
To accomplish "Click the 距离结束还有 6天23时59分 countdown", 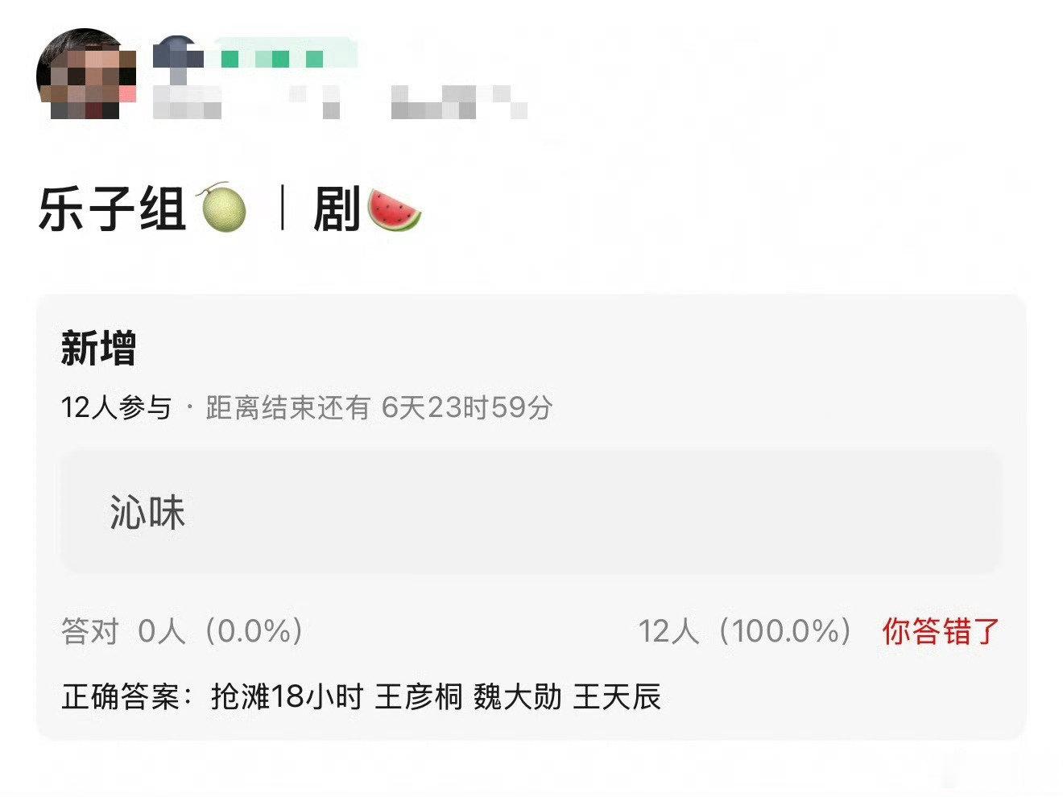I will click(x=379, y=407).
